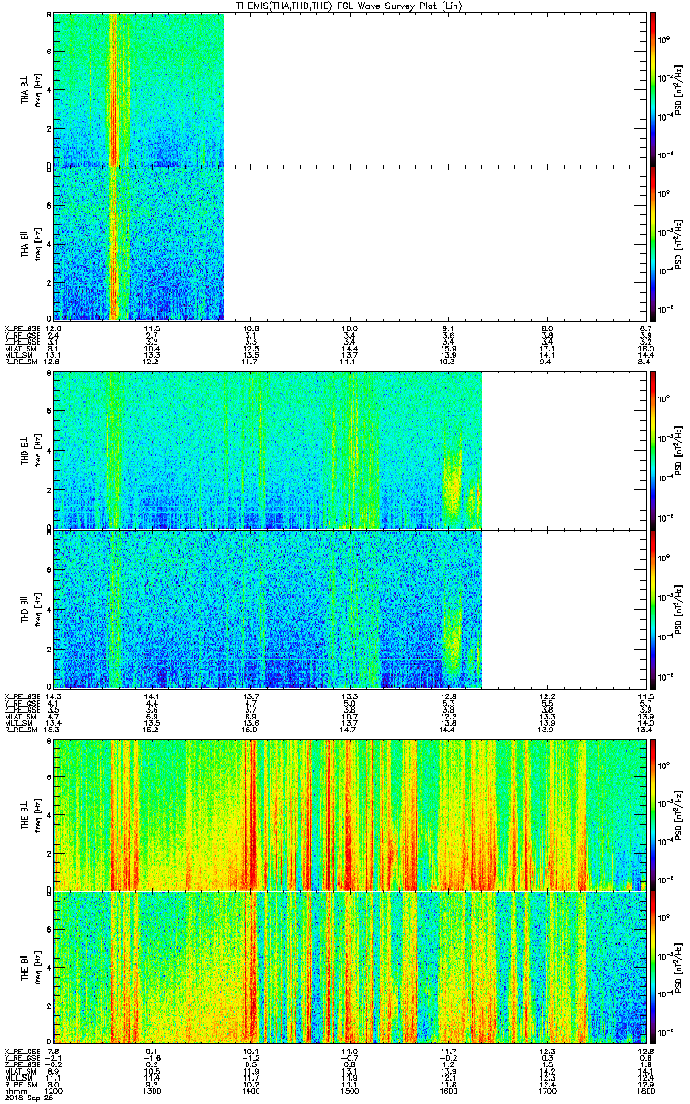Click the '1200' time tick label
This screenshot has height=1104, width=690.
coord(54,1091)
